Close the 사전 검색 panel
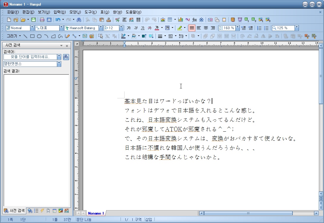The height and width of the screenshot is (223, 324). [x=67, y=46]
